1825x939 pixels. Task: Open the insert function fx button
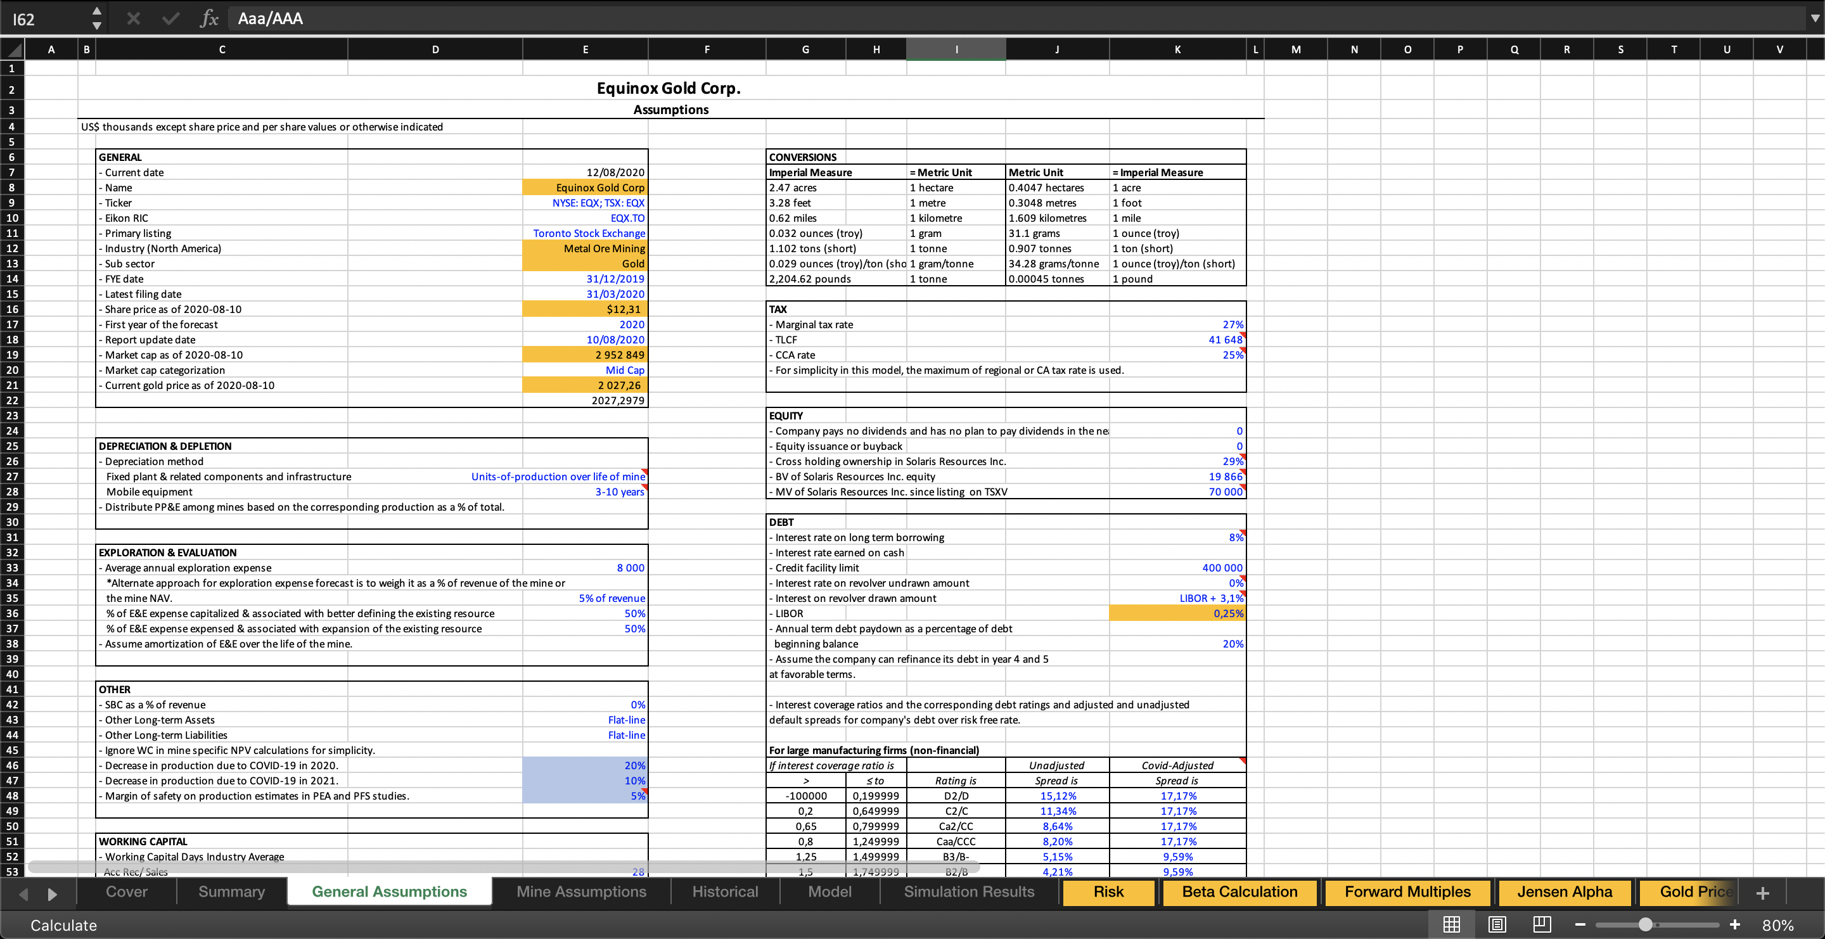209,18
